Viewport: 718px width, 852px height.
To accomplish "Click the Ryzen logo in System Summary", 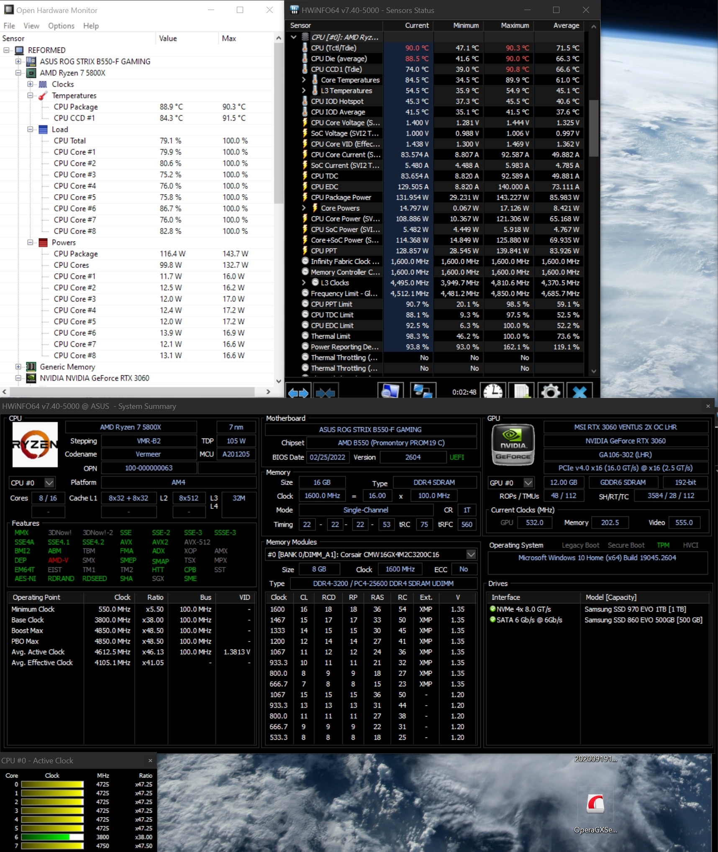I will click(35, 444).
